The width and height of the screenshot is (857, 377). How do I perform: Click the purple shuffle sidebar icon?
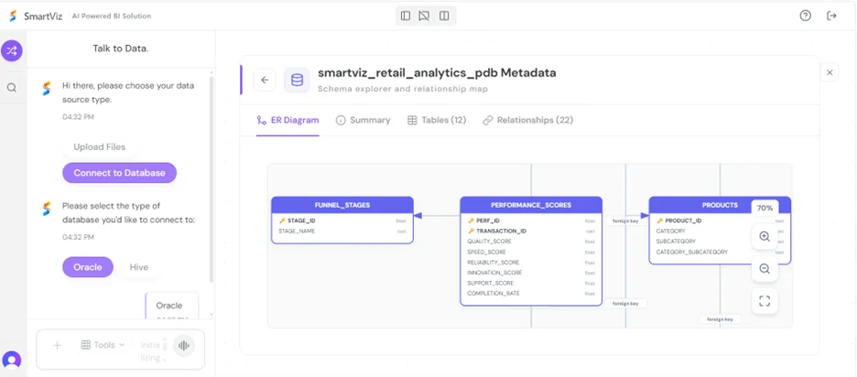click(x=12, y=51)
